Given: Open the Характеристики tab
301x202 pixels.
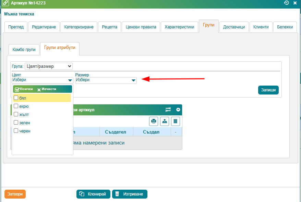Looking at the screenshot, I should [x=180, y=27].
